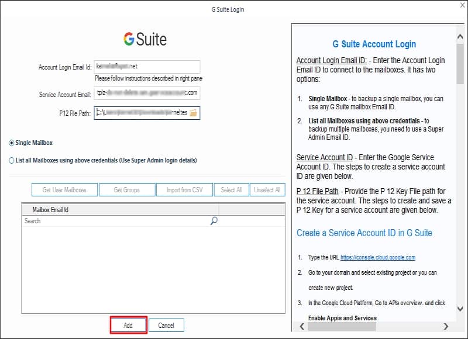468x339 pixels.
Task: Open the console.cloud.google.com link
Action: (x=378, y=257)
